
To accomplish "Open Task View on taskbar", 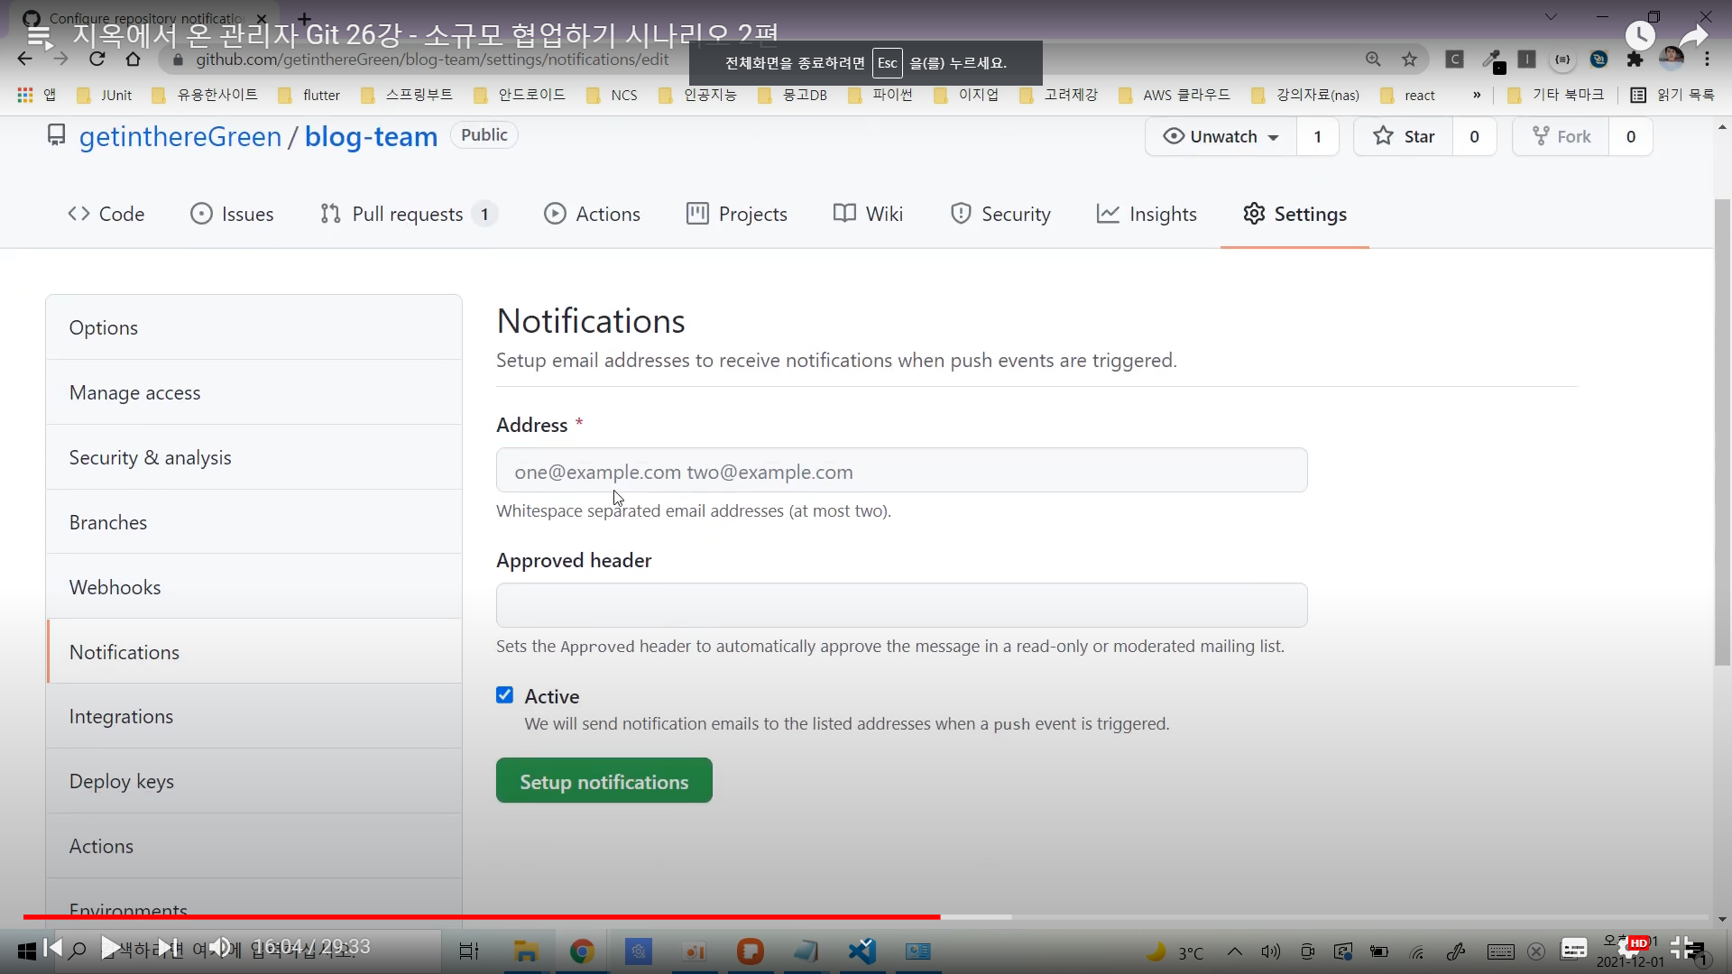I will pyautogui.click(x=469, y=951).
